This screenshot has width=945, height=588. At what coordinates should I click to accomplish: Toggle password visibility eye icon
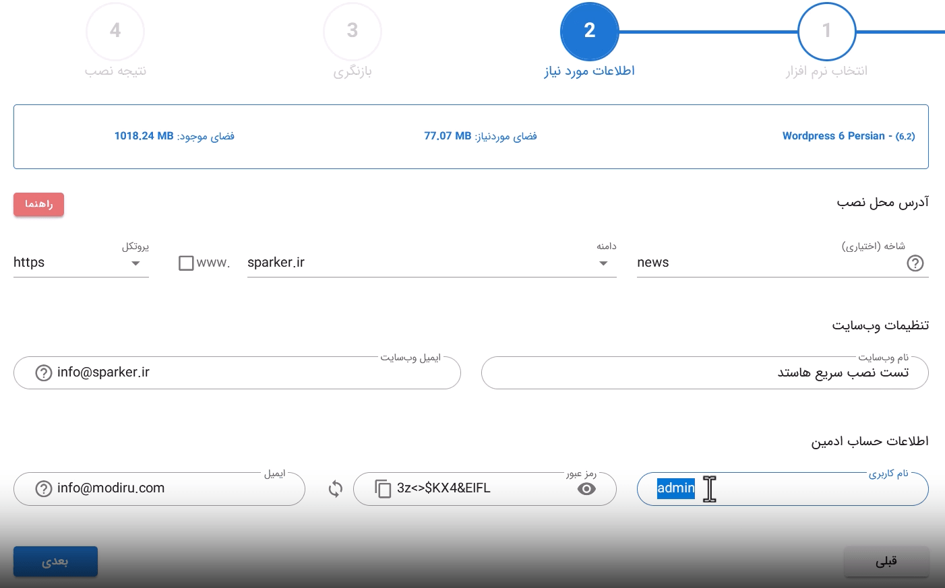pos(586,489)
